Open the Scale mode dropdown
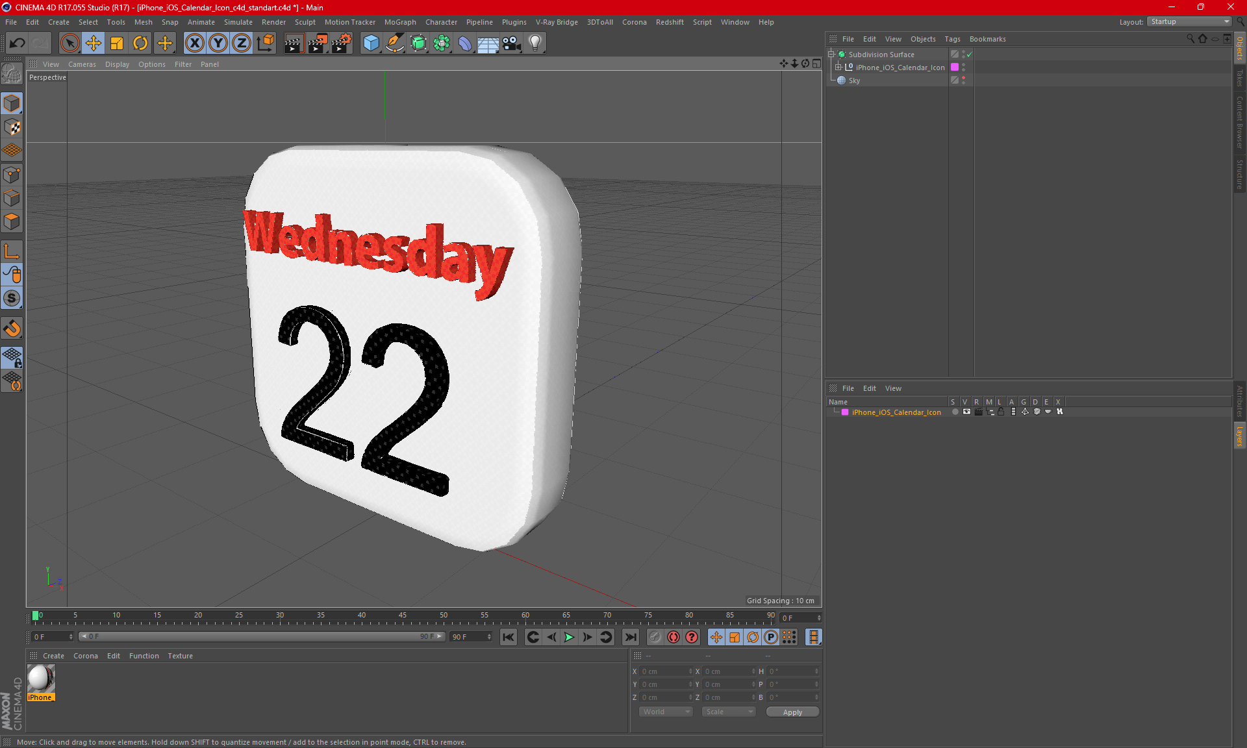1247x748 pixels. [x=729, y=712]
